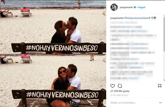Open comments via speech bubble icon

(x=120, y=86)
